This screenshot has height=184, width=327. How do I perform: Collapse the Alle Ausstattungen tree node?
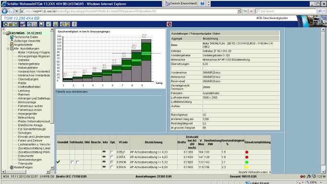[x=8, y=48]
